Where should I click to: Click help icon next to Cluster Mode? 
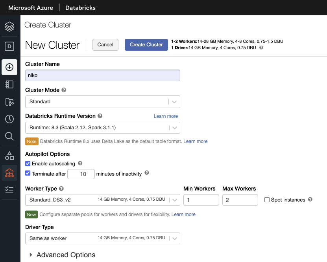click(64, 90)
